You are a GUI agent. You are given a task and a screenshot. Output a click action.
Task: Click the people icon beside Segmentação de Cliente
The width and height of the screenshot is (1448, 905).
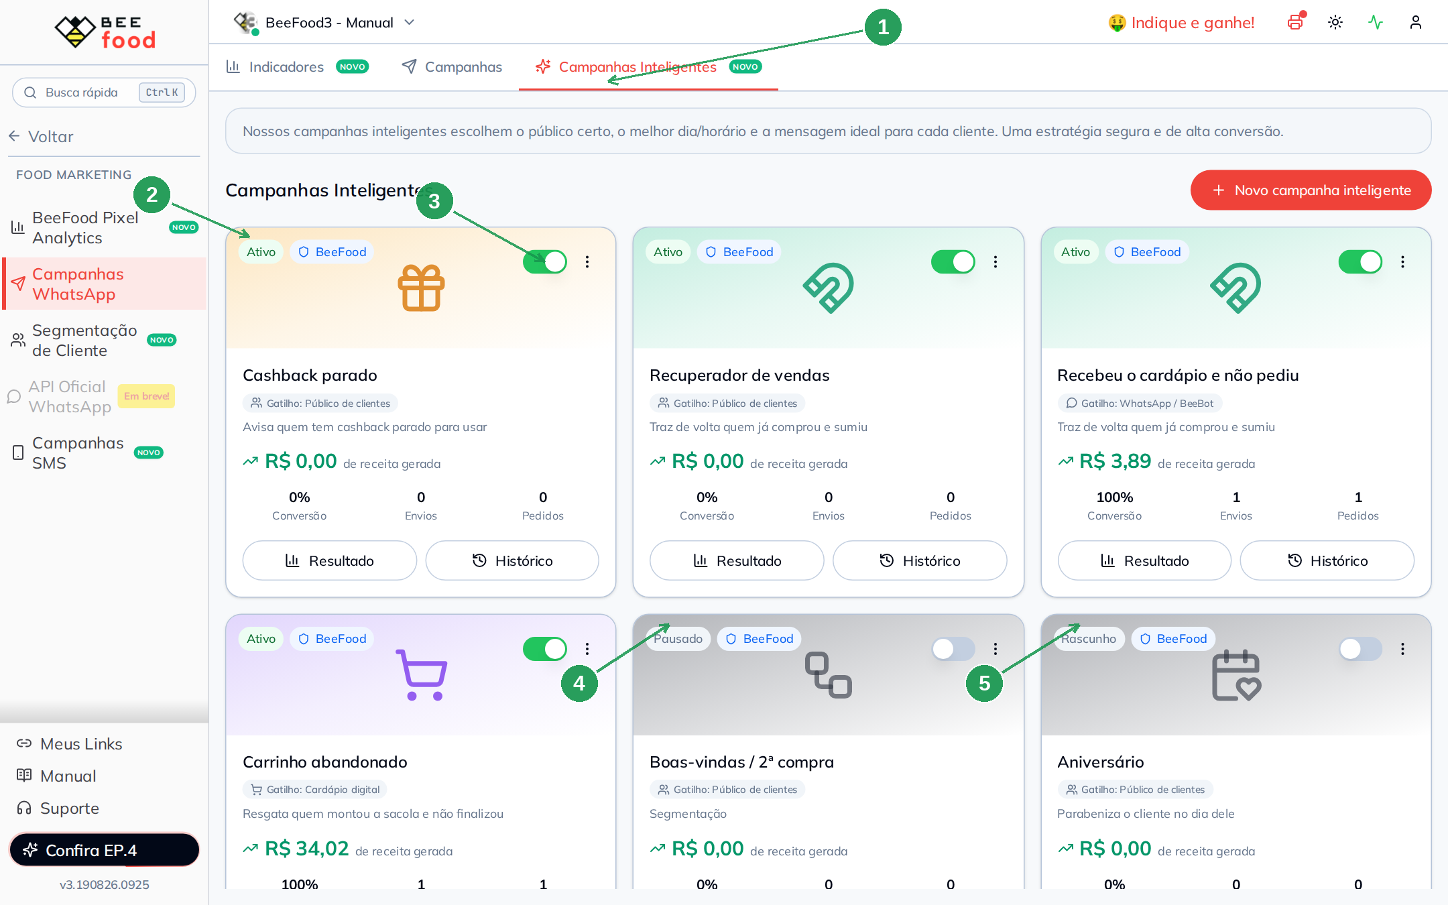tap(18, 341)
